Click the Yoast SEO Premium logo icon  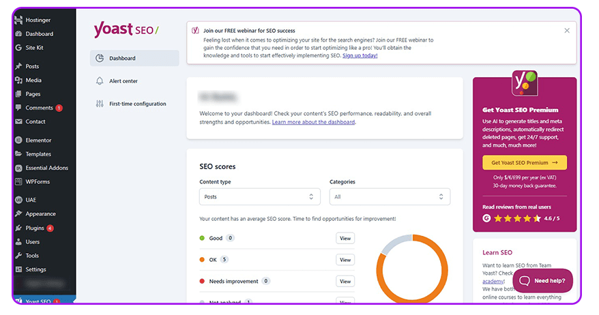coord(525,83)
